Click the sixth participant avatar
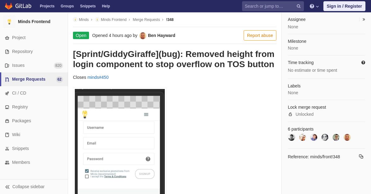Image resolution: width=371 pixels, height=194 pixels. tap(347, 137)
